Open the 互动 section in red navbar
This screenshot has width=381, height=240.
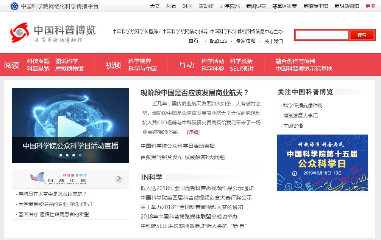[186, 65]
